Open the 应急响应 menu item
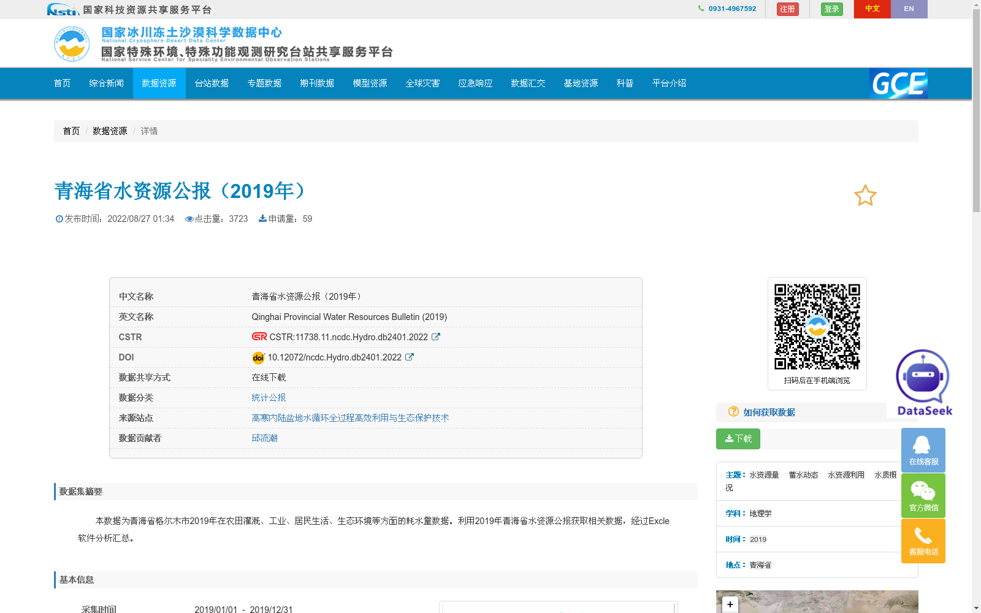Screen dimensions: 981x613 pos(476,83)
